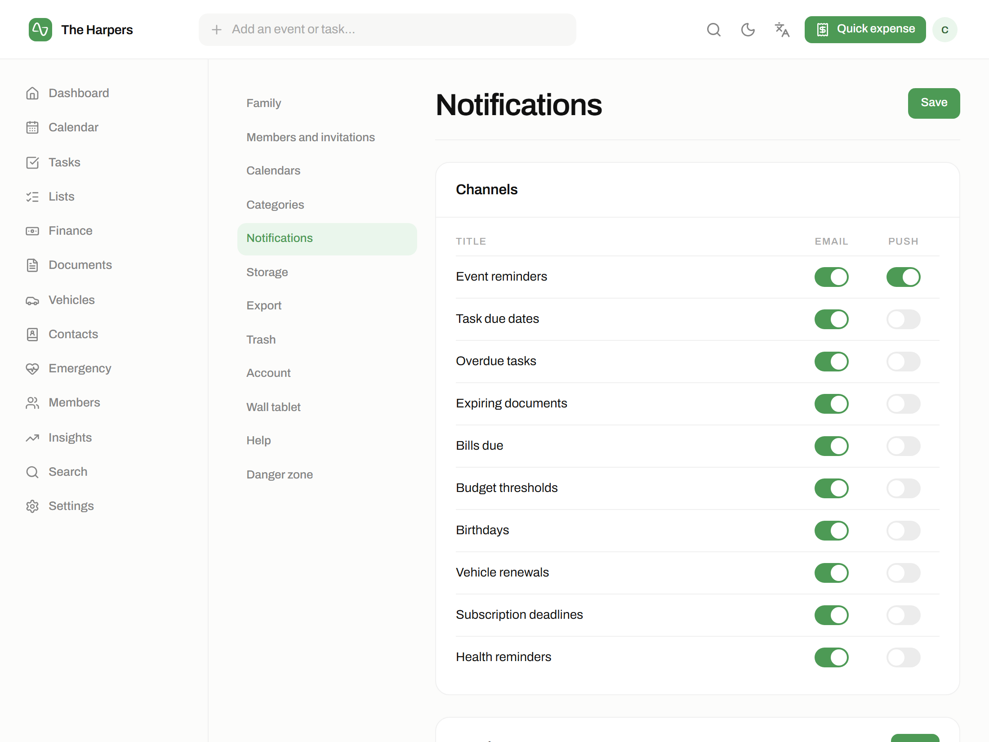
Task: Click the Insights trend icon
Action: (x=32, y=438)
